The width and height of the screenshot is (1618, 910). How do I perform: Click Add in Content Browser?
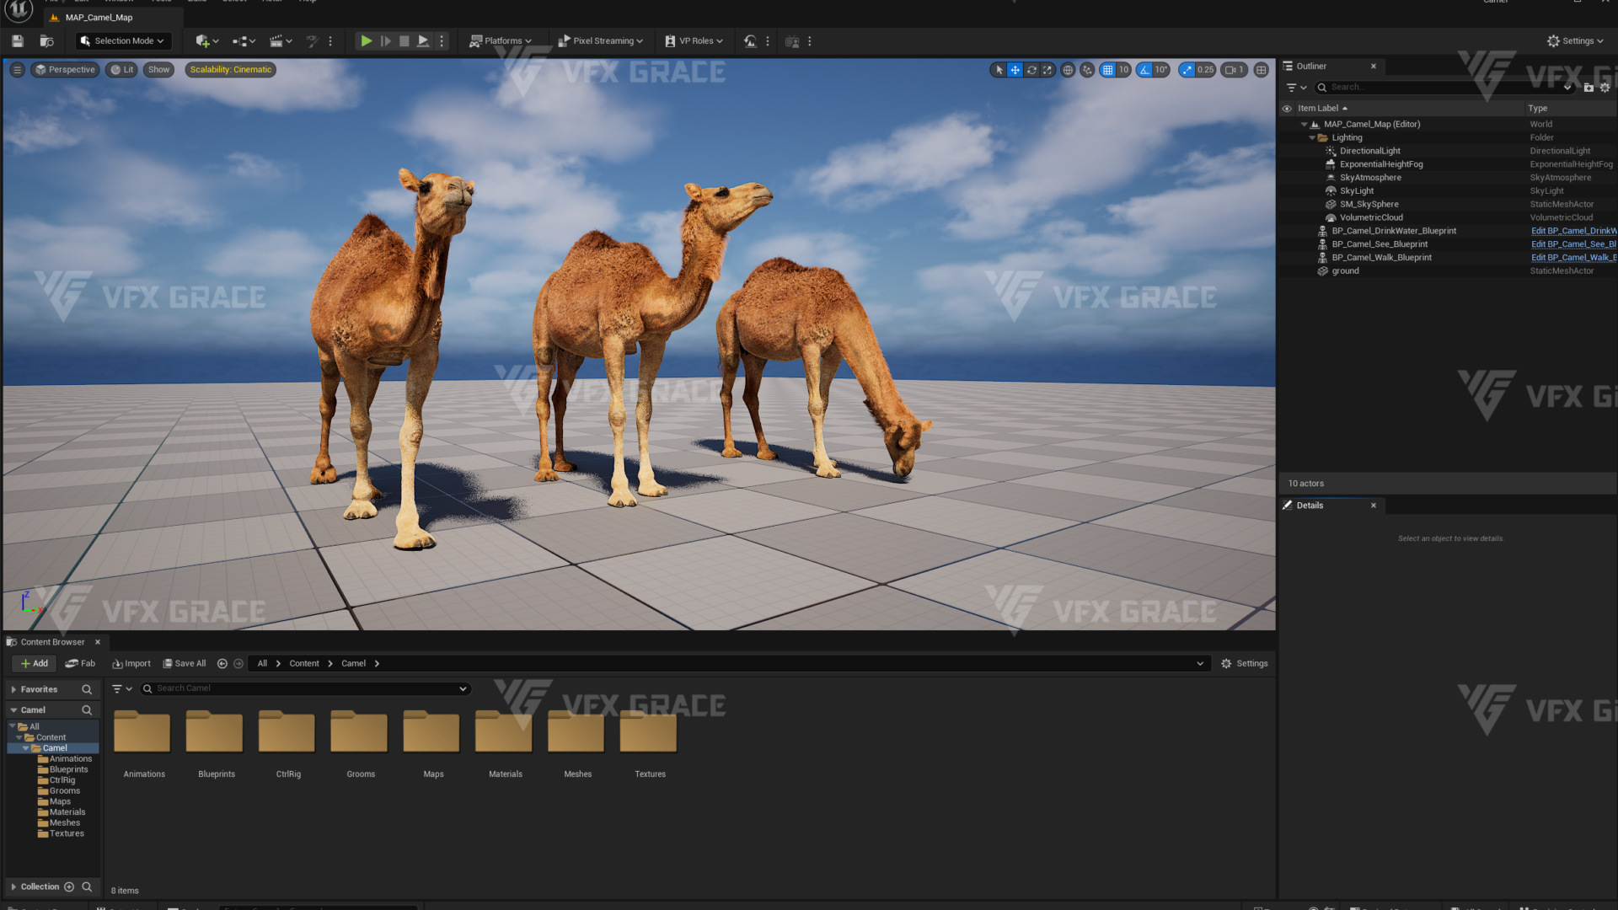coord(35,664)
